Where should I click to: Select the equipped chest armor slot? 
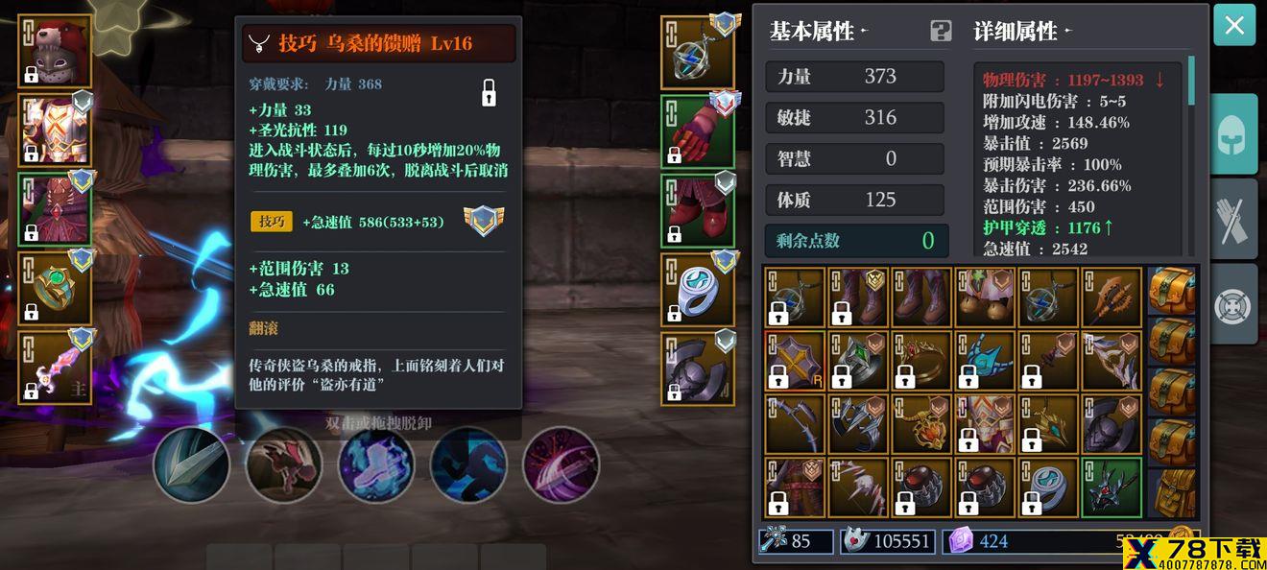[55, 130]
